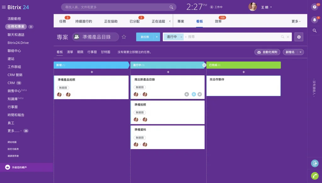Viewport: 322px width, 183px height.
Task: Open the 升級您的帳戶 link
Action: tap(19, 167)
